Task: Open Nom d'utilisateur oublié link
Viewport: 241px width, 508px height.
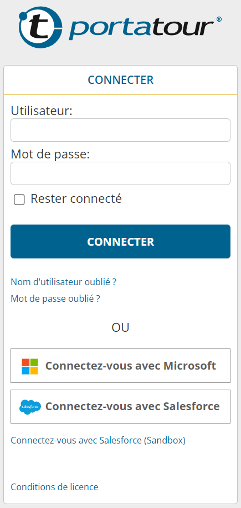Action: coord(63,282)
